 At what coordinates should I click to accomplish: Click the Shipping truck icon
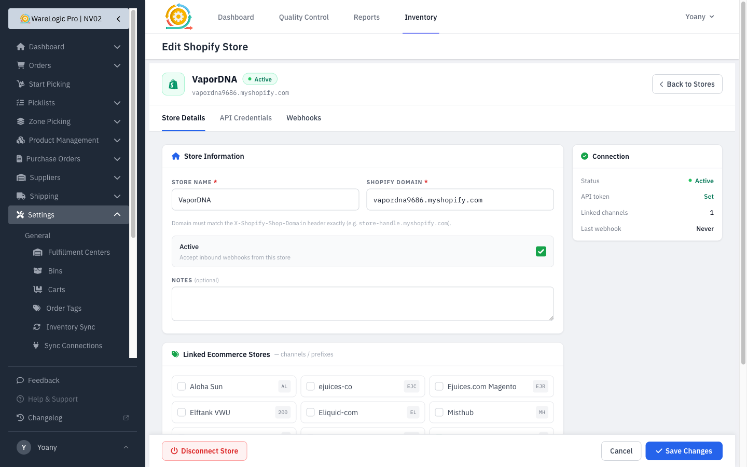point(21,196)
